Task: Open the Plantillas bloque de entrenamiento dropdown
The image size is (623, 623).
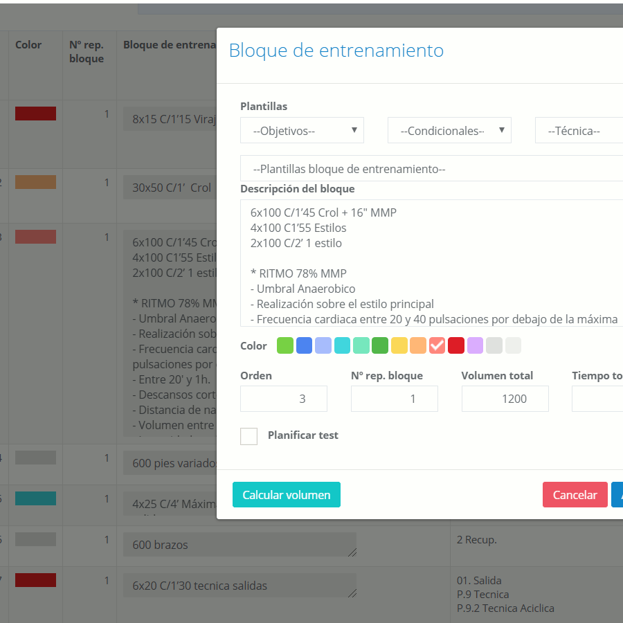Action: click(x=431, y=168)
